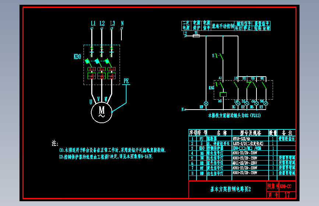
Task: Select the '运行' header cell
Action: (x=239, y=28)
